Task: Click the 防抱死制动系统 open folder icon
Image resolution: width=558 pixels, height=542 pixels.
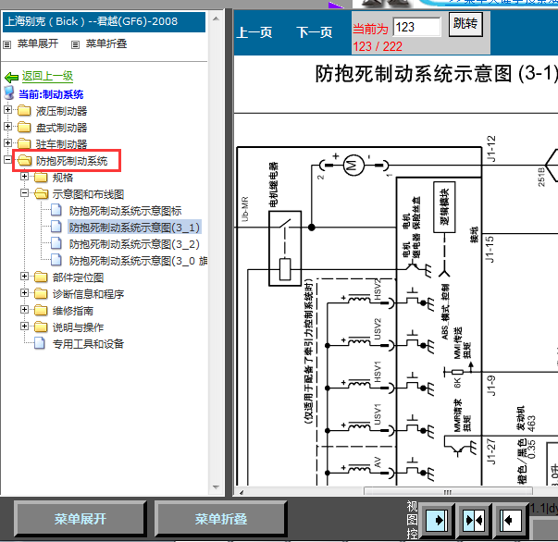Action: pyautogui.click(x=25, y=160)
